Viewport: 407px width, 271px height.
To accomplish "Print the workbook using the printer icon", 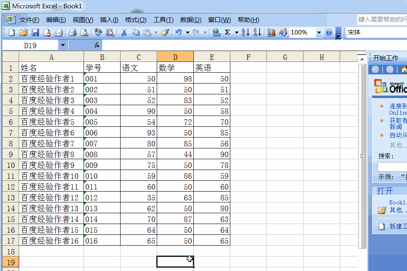I will coord(72,32).
